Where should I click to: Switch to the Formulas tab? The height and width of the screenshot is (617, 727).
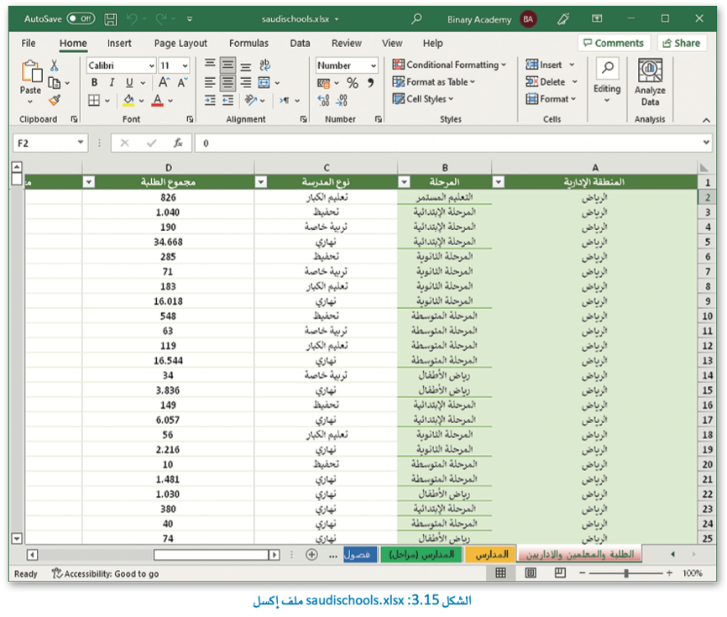[248, 43]
